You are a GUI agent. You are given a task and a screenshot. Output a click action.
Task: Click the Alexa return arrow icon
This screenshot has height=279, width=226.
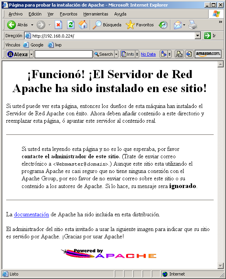(x=189, y=54)
